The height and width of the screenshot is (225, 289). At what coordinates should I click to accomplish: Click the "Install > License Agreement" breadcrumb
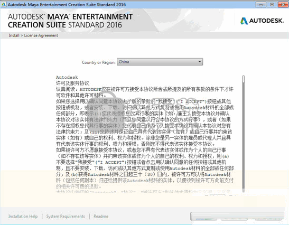[33, 35]
